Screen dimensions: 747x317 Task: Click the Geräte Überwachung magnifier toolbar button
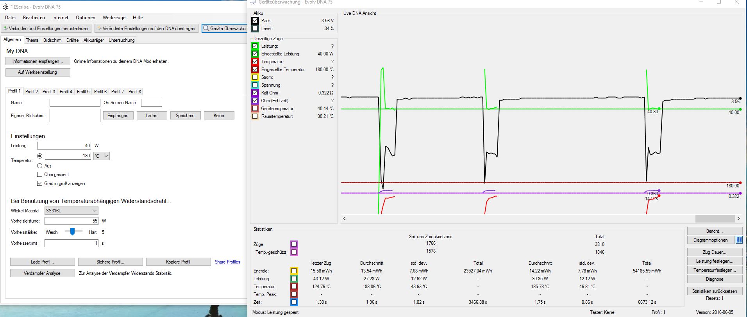pyautogui.click(x=225, y=28)
